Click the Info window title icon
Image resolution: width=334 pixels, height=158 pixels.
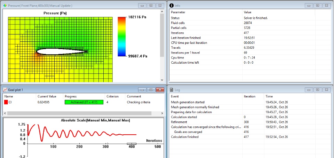click(x=172, y=6)
